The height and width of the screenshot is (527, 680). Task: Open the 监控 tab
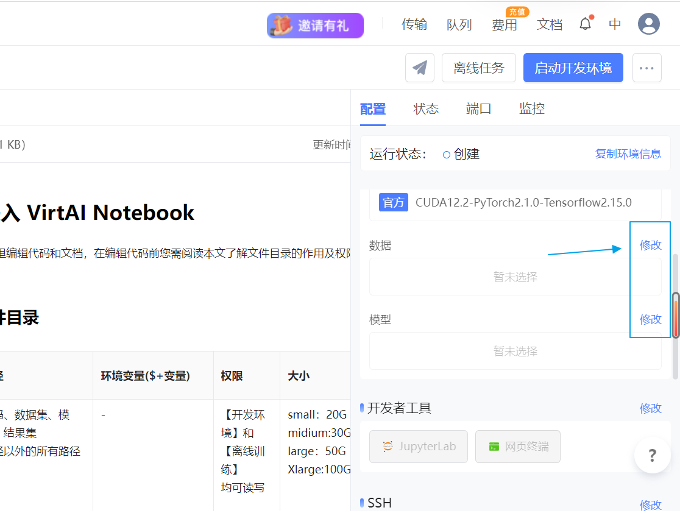point(532,109)
